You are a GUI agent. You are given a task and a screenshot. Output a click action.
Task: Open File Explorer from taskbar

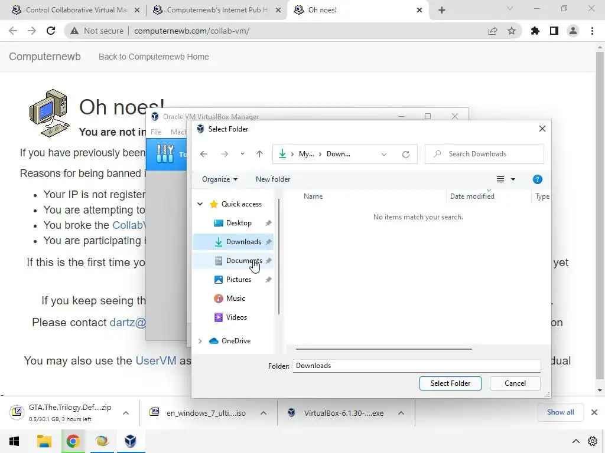click(x=44, y=441)
